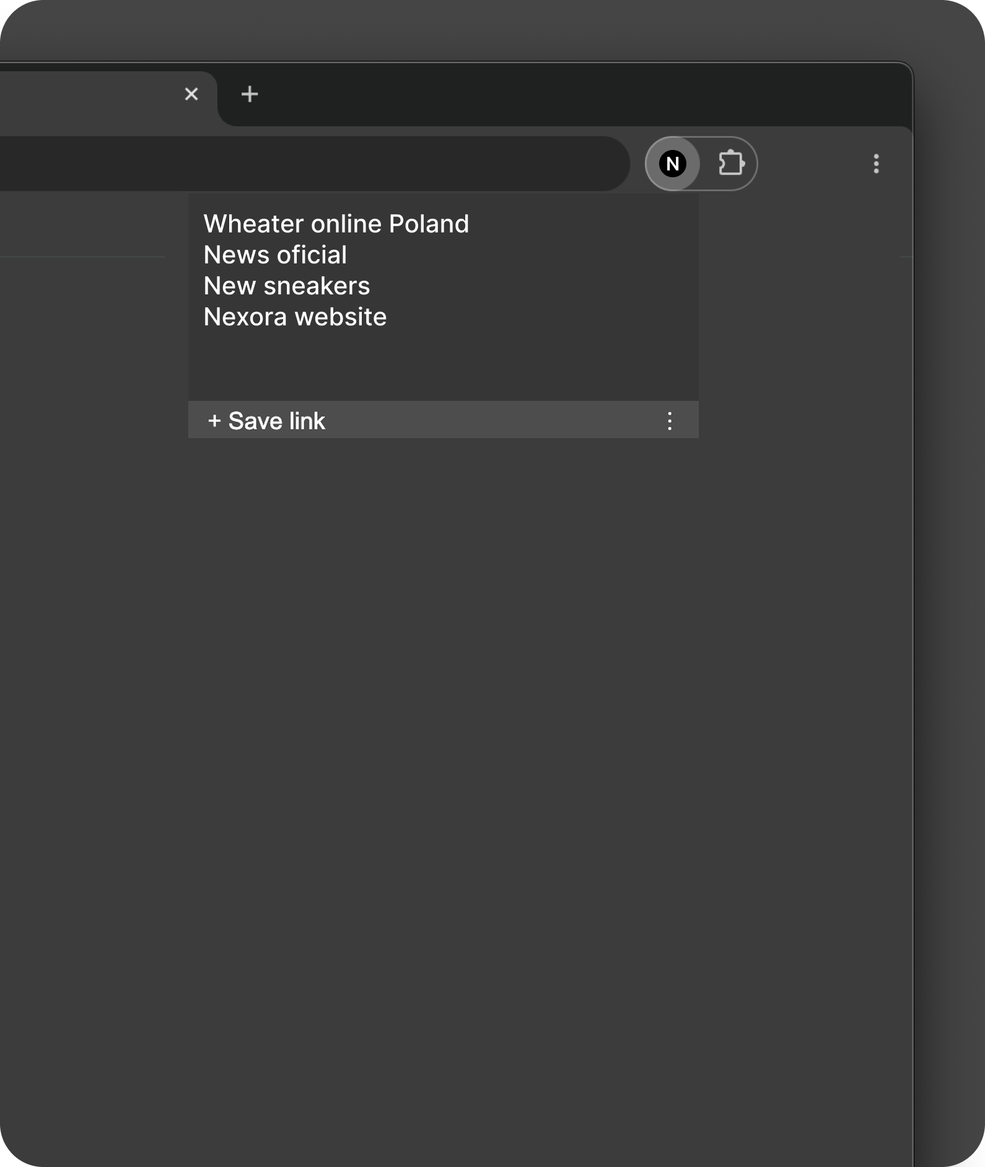Open the Wheater online Poland link
Screen dimensions: 985x1167
pyautogui.click(x=336, y=224)
